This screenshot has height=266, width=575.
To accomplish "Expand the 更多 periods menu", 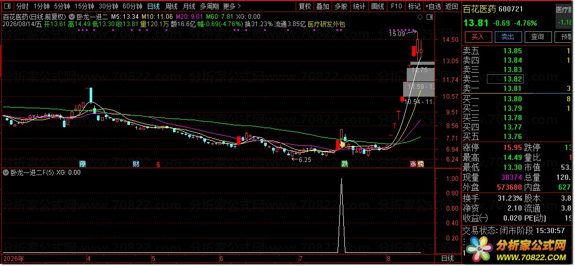I will [x=232, y=6].
